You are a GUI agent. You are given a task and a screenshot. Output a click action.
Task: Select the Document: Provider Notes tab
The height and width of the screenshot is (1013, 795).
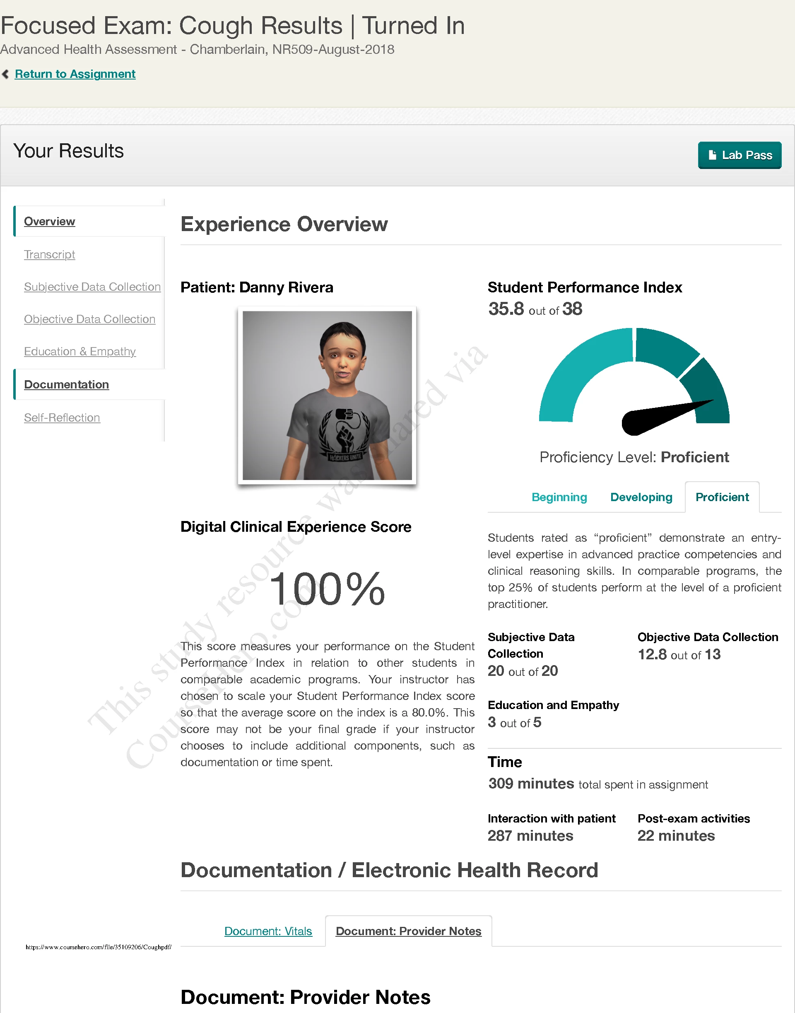point(408,931)
